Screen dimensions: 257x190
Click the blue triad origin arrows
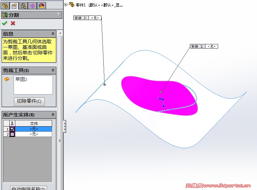(162, 102)
